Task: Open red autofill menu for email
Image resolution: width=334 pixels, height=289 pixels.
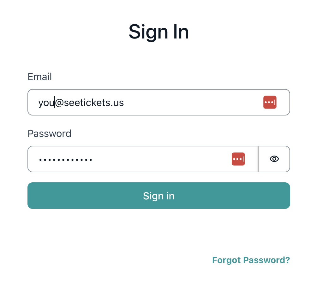Action: 270,102
